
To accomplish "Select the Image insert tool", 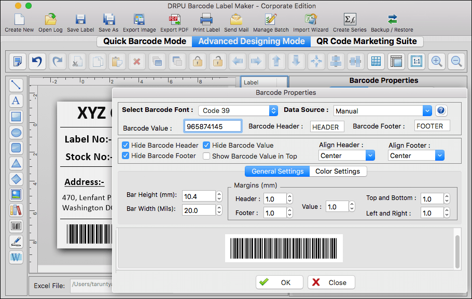I will [x=16, y=195].
